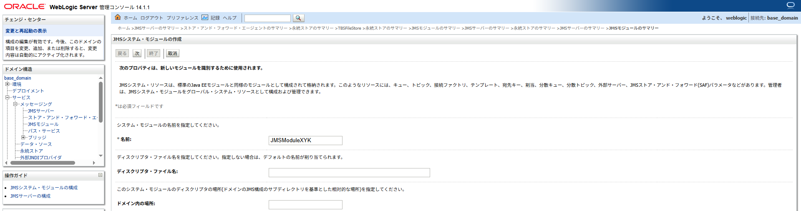Screen dimensions: 801x211
Task: Click the disabled 戻る button
Action: [x=122, y=53]
